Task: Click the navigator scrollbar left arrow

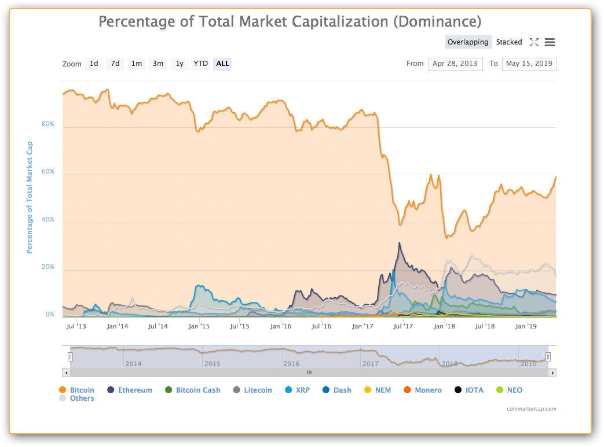Action: [65, 373]
